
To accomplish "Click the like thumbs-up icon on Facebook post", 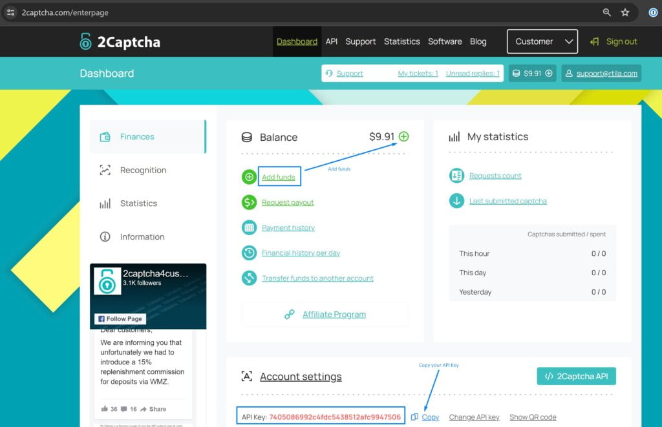I will 104,408.
